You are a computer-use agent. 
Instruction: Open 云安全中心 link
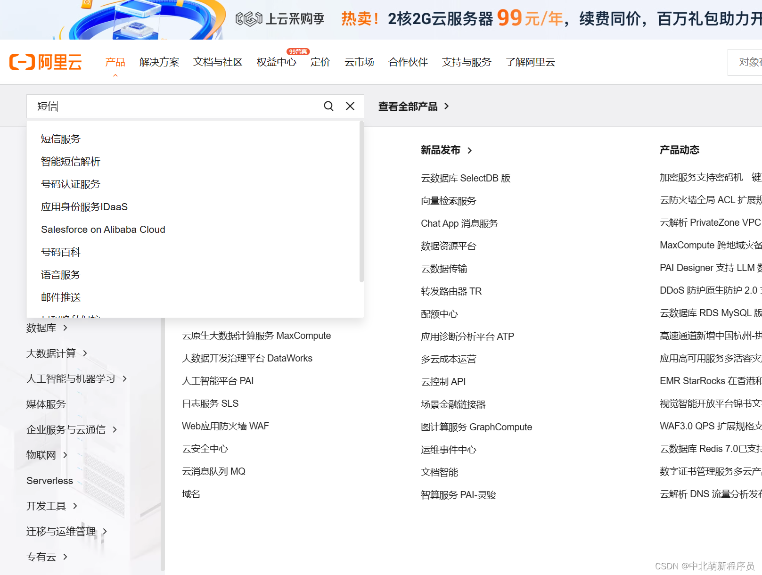pos(205,449)
